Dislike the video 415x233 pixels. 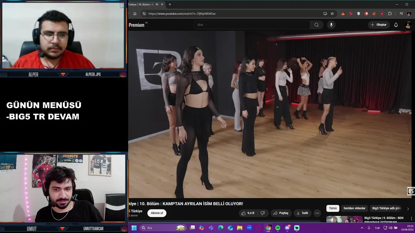(263, 213)
